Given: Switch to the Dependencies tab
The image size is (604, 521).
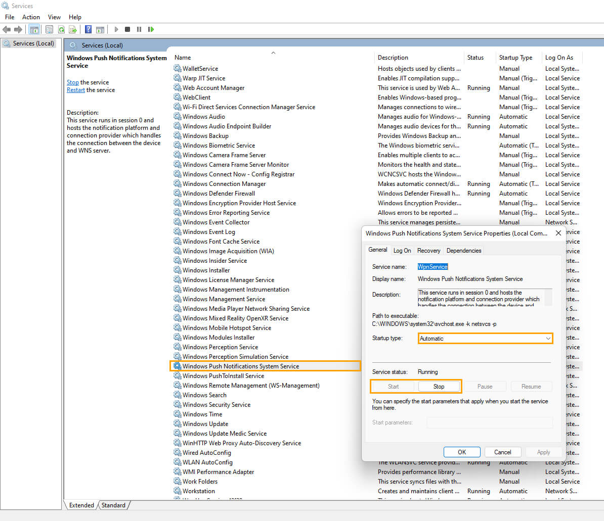Looking at the screenshot, I should (x=464, y=251).
